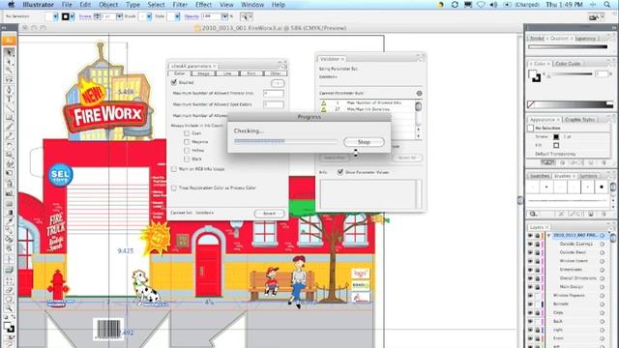Image resolution: width=619 pixels, height=348 pixels.
Task: Select the Pen tool
Action: [x=9, y=90]
